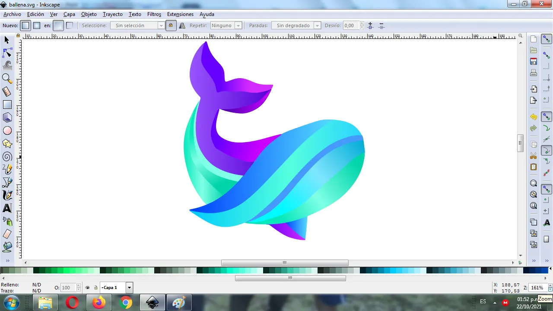Open the Archivo menu
The height and width of the screenshot is (311, 553).
(x=12, y=14)
